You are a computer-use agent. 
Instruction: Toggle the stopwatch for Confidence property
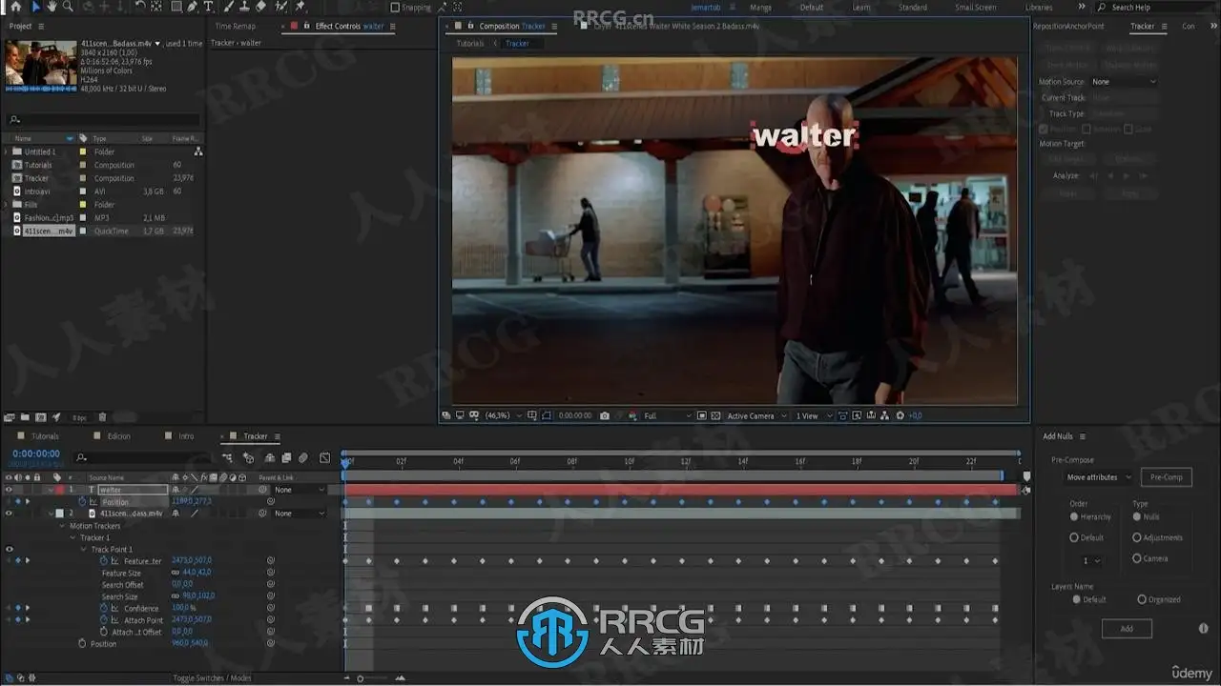104,608
